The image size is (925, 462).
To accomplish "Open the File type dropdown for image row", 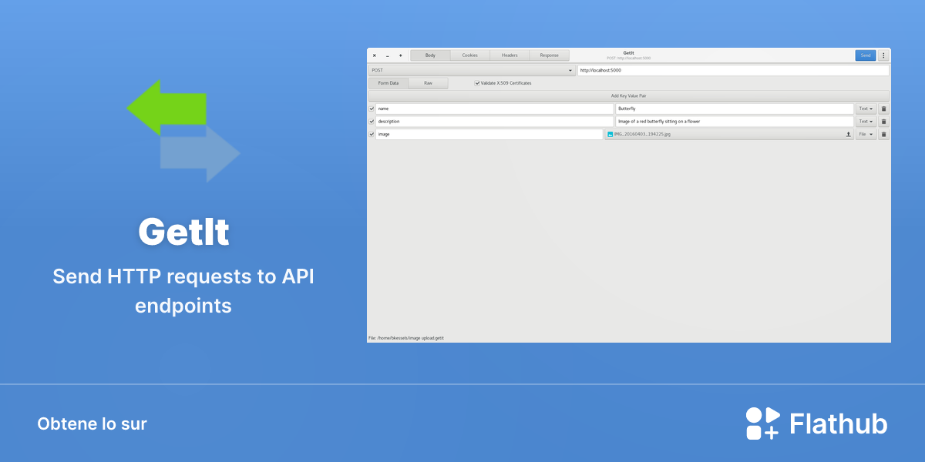I will pos(866,134).
